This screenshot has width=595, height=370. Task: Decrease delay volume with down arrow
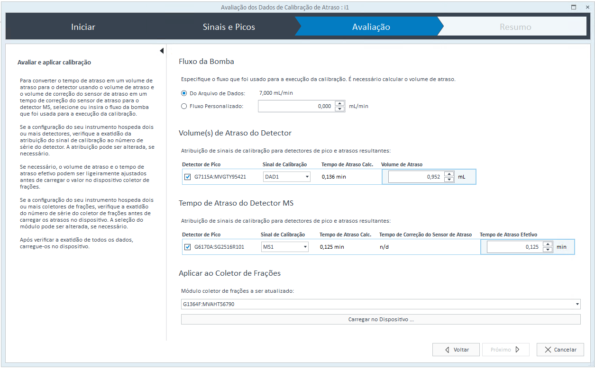point(449,180)
